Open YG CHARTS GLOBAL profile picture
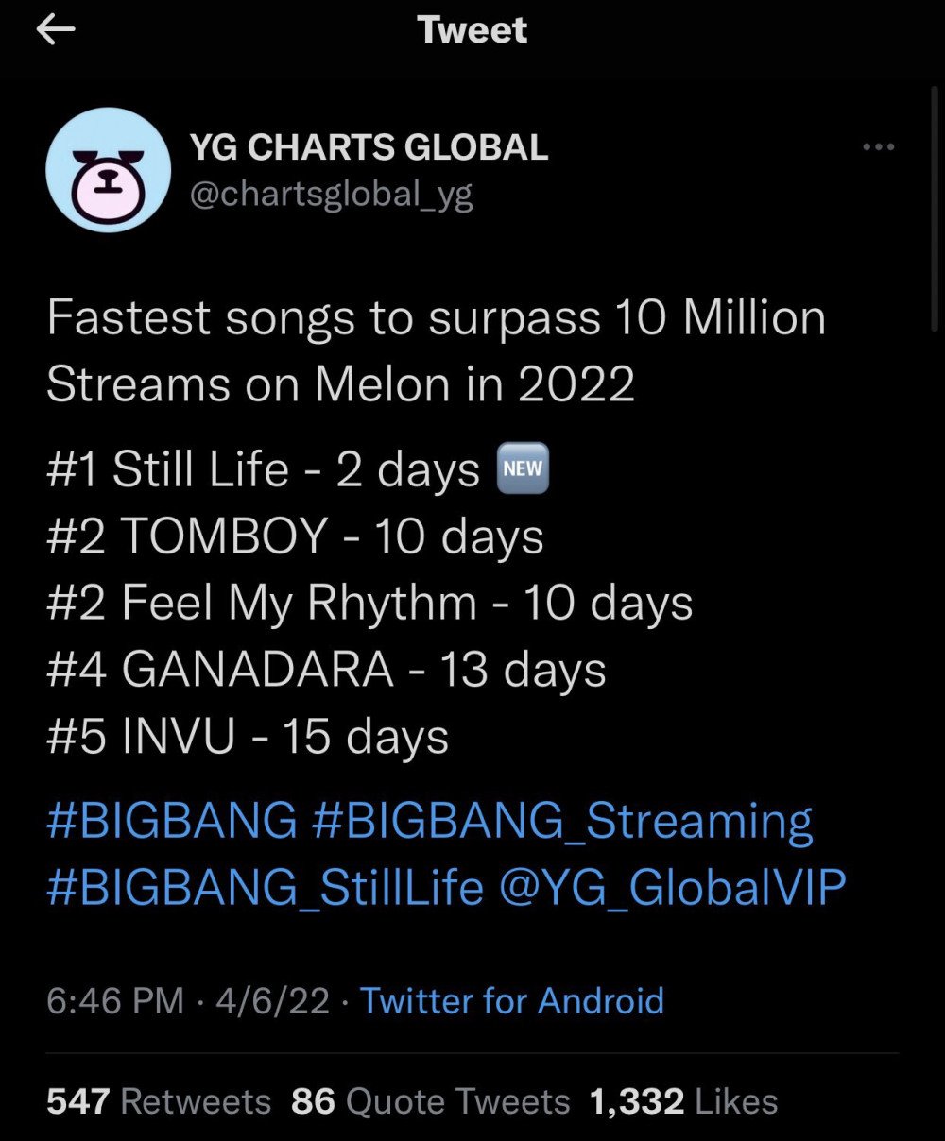The image size is (945, 1141). coord(108,170)
